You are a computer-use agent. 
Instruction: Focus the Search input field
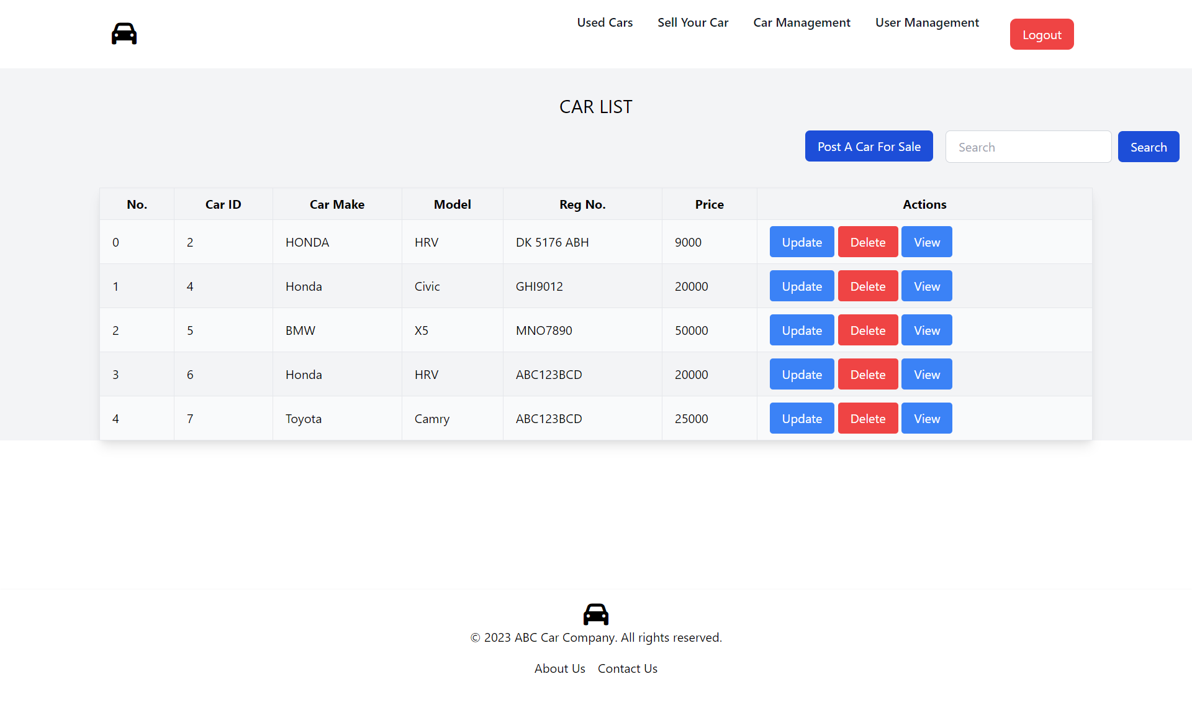(1028, 147)
